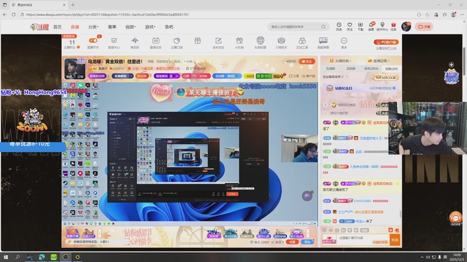This screenshot has height=262, width=467.
Task: Open the streamer's profile avatar thumbnail
Action: pos(75,69)
